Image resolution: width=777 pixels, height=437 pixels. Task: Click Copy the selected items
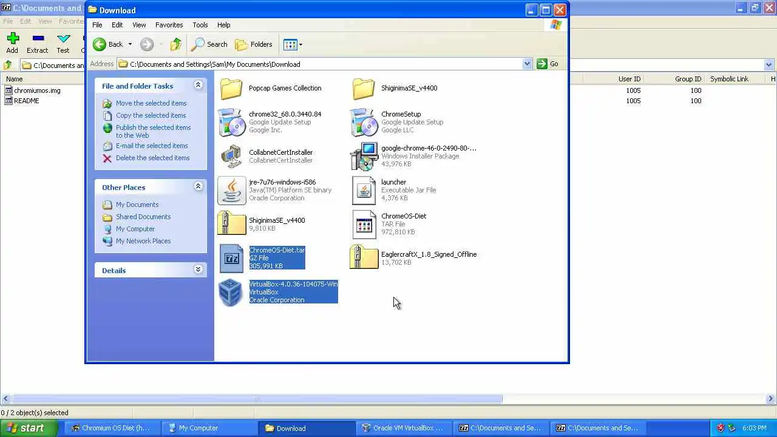[x=151, y=115]
